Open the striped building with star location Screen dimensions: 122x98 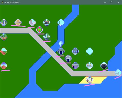pyautogui.click(x=4, y=37)
